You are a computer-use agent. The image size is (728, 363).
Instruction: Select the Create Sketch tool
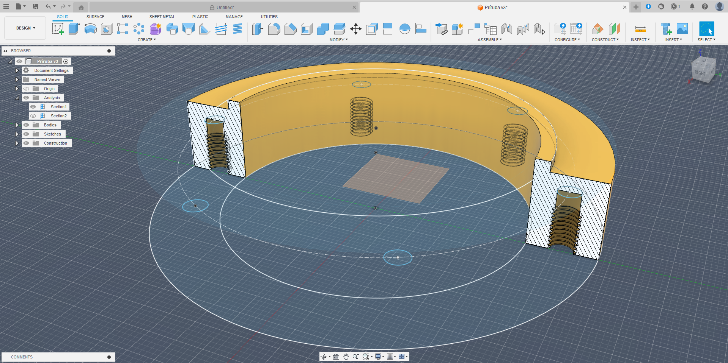(58, 29)
